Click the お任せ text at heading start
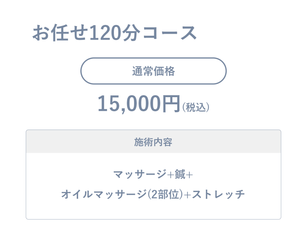Screen dimensions: 307x235 tap(60, 33)
